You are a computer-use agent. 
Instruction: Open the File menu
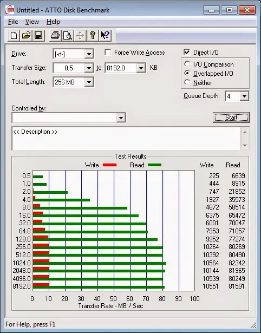pos(13,22)
